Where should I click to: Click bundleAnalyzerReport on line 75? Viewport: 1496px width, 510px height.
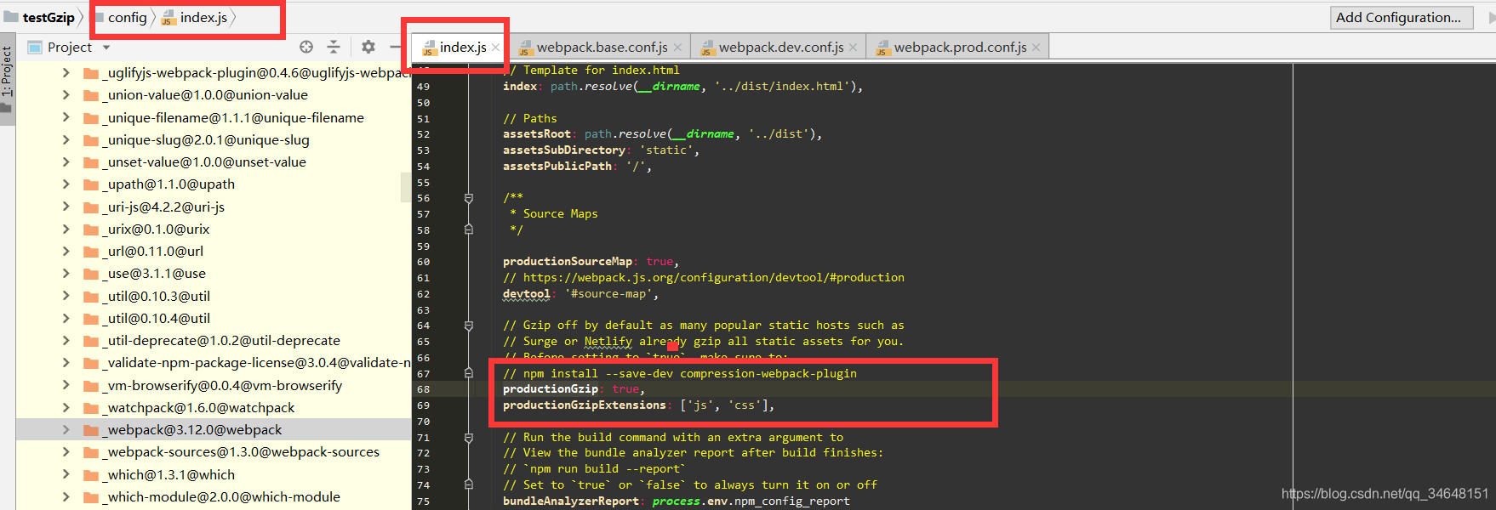tap(570, 501)
